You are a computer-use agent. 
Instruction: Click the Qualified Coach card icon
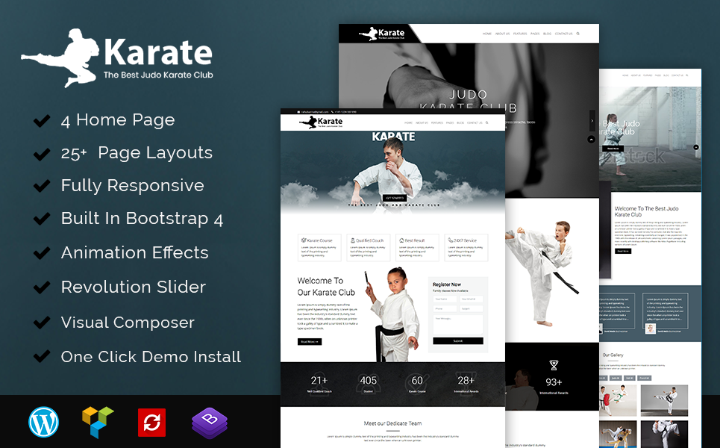coord(353,240)
